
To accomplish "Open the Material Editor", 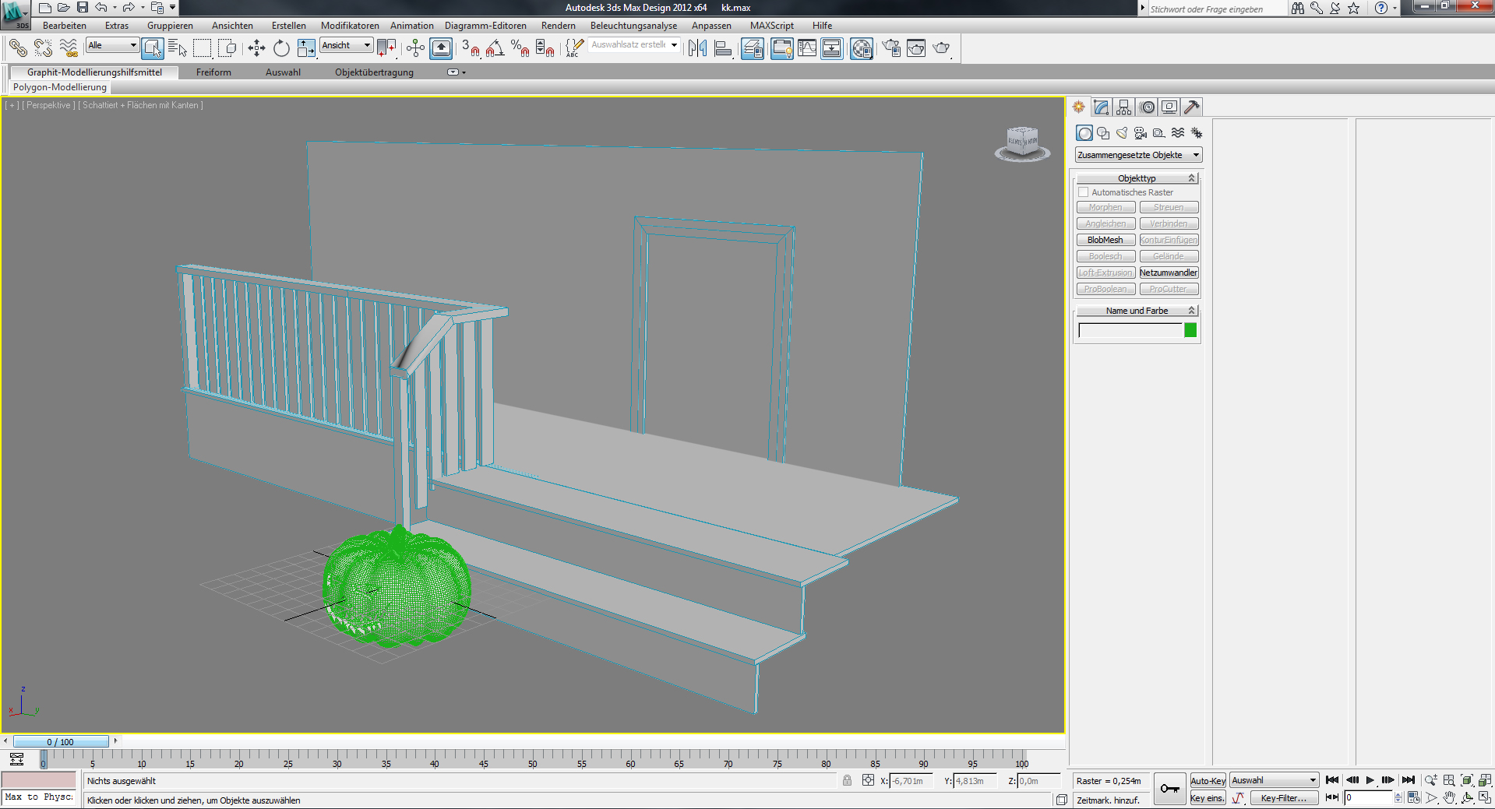I will coord(862,48).
